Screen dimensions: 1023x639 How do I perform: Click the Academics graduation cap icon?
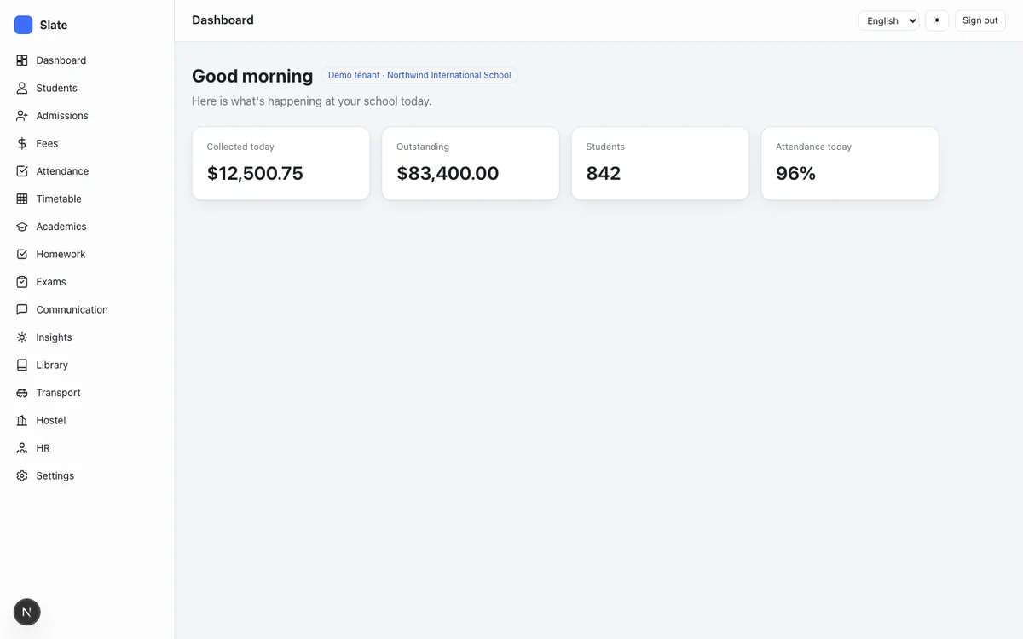pyautogui.click(x=22, y=227)
